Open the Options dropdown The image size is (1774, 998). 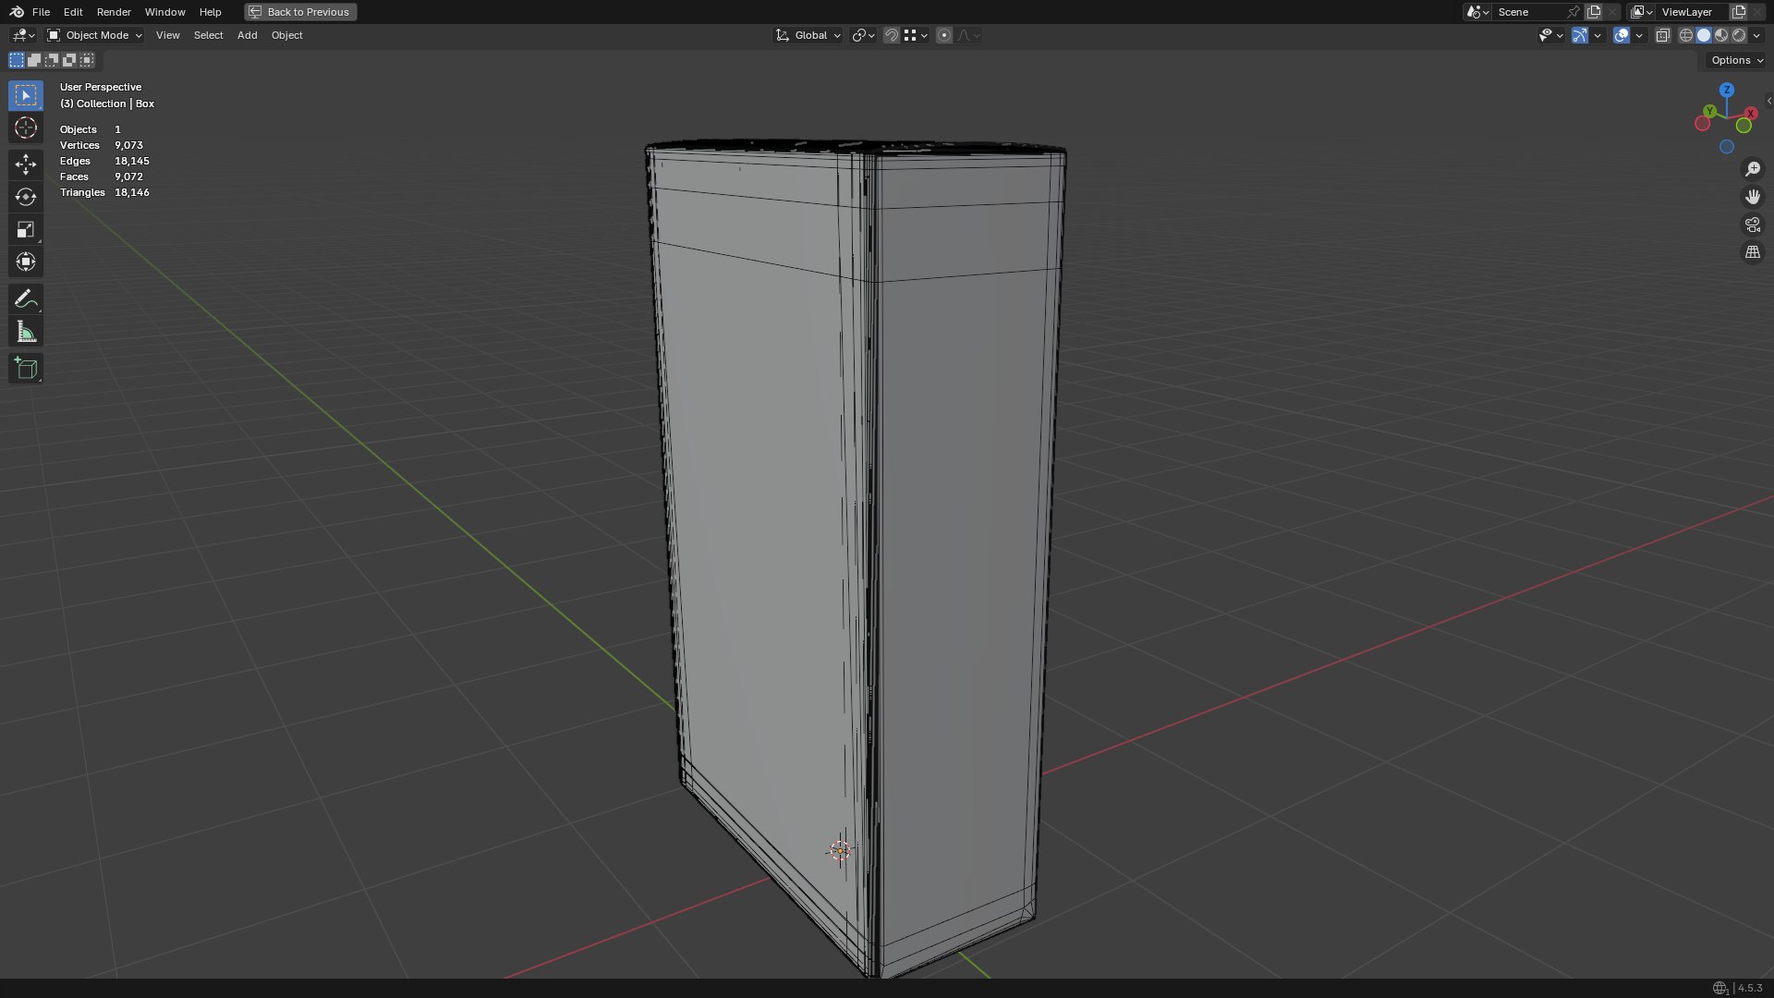(x=1737, y=60)
